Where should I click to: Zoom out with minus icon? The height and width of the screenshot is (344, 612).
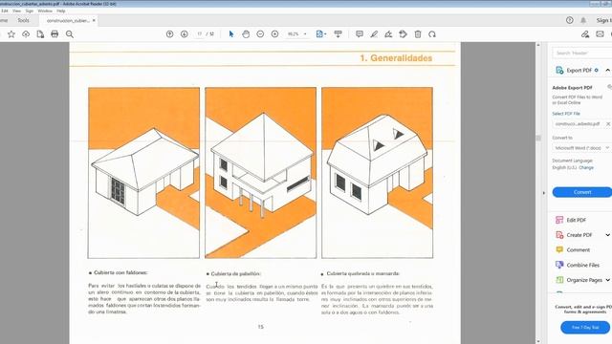point(260,34)
